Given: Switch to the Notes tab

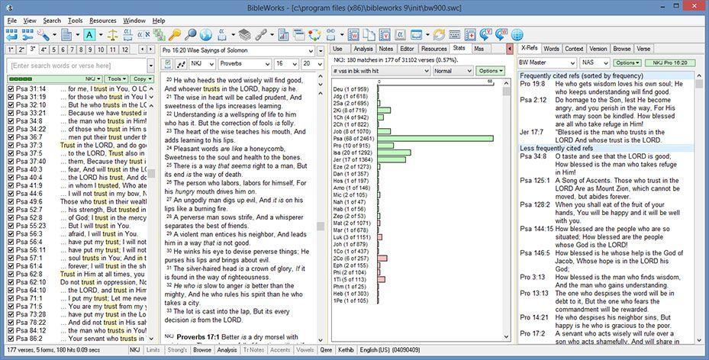Looking at the screenshot, I should 385,49.
